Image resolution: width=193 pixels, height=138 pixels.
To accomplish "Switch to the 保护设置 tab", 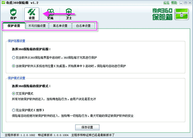I will tap(14, 26).
